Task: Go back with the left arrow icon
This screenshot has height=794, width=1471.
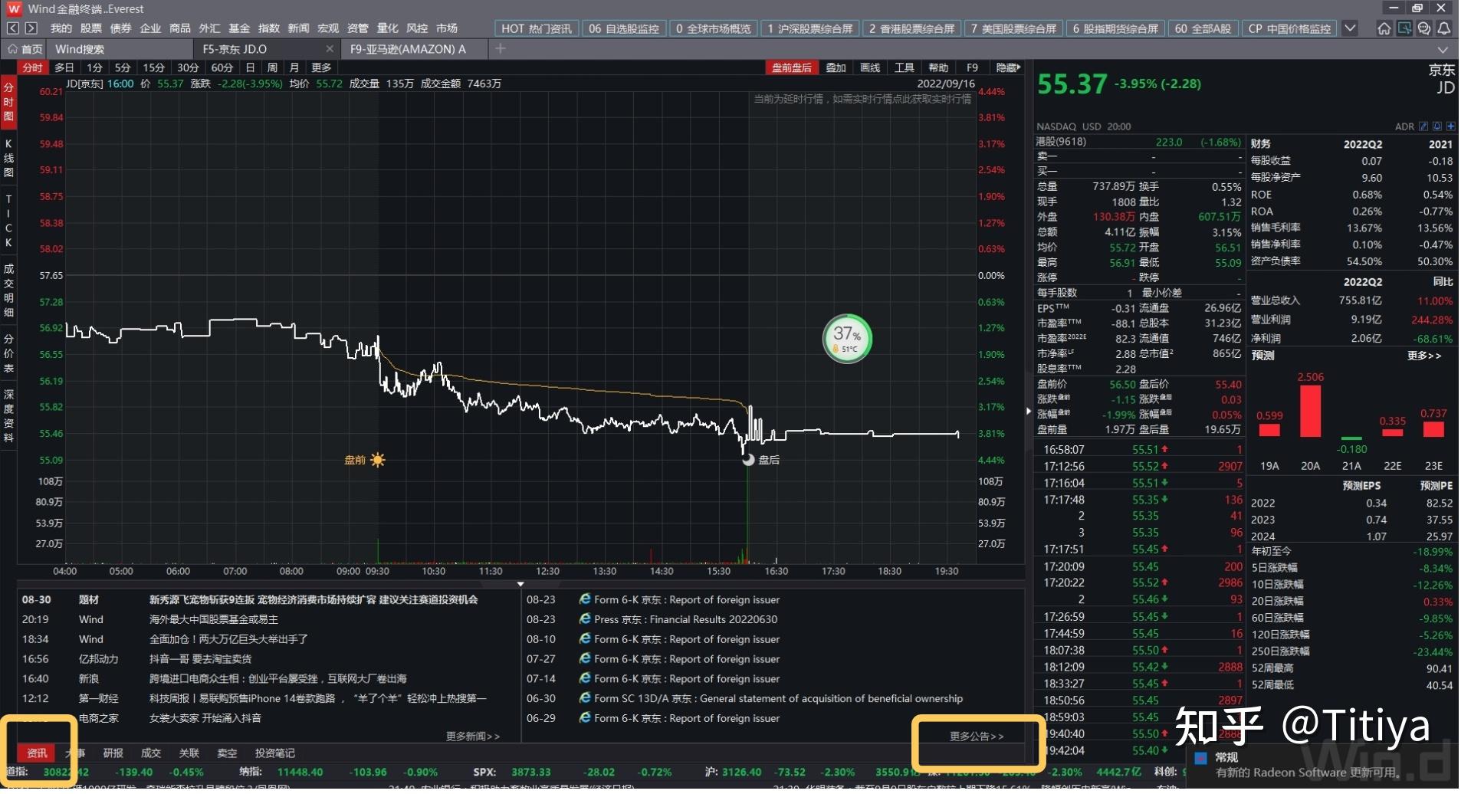Action: pyautogui.click(x=12, y=28)
